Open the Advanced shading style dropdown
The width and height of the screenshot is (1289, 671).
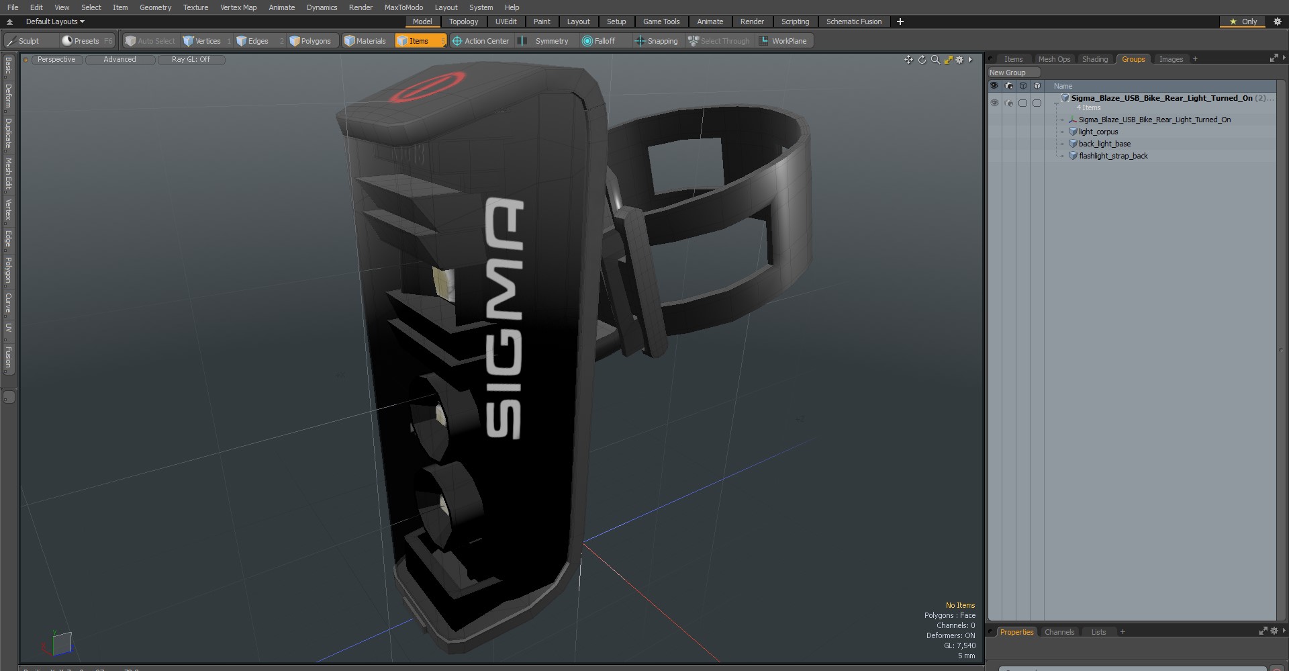120,60
